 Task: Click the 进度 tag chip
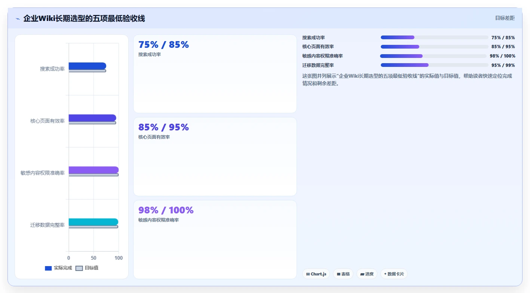click(x=367, y=274)
